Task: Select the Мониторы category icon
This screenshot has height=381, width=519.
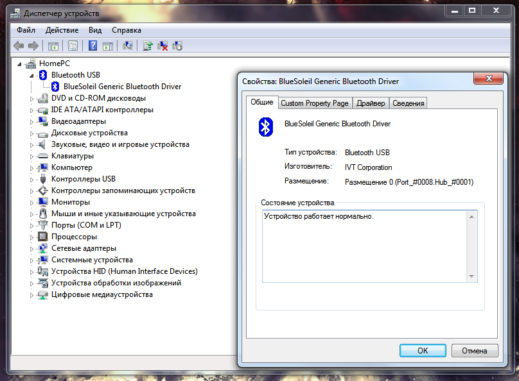Action: tap(42, 202)
